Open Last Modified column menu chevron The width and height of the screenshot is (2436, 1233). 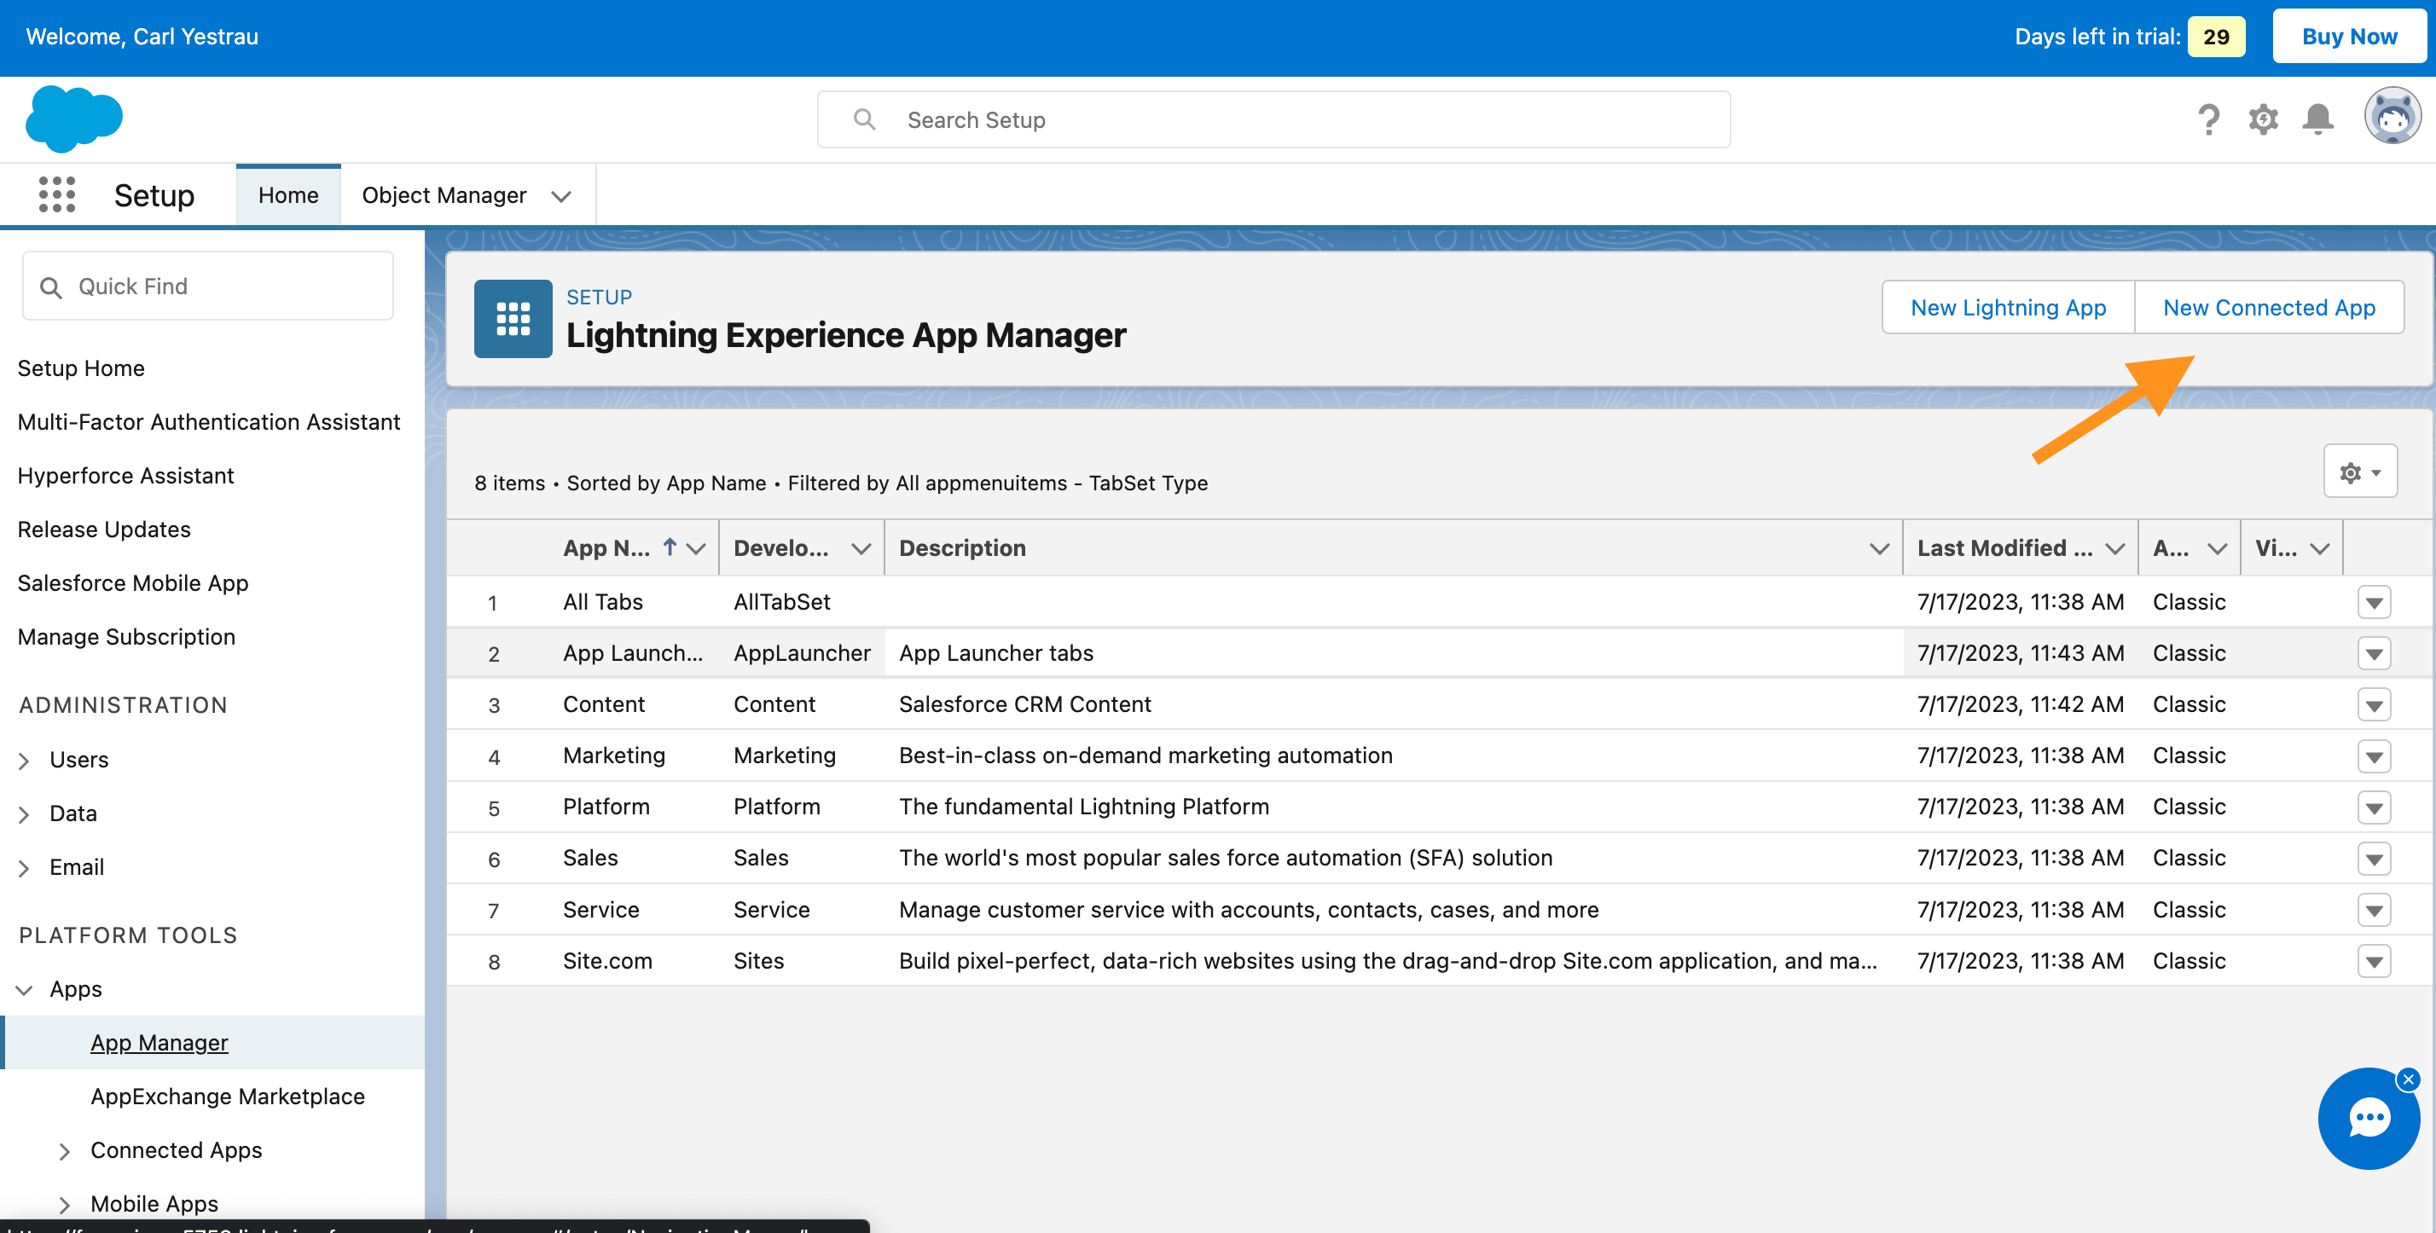tap(2115, 548)
